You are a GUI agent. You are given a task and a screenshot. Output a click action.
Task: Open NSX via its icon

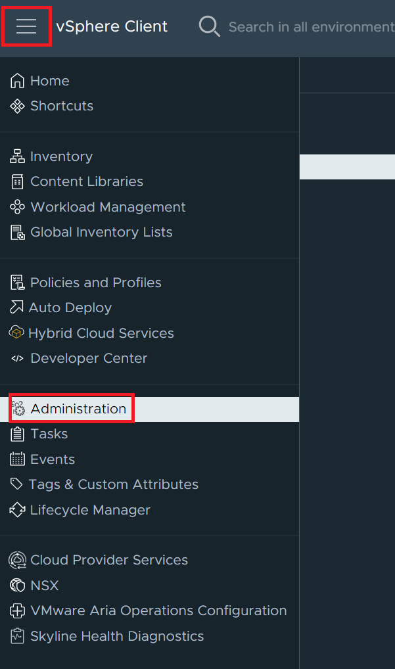click(16, 585)
